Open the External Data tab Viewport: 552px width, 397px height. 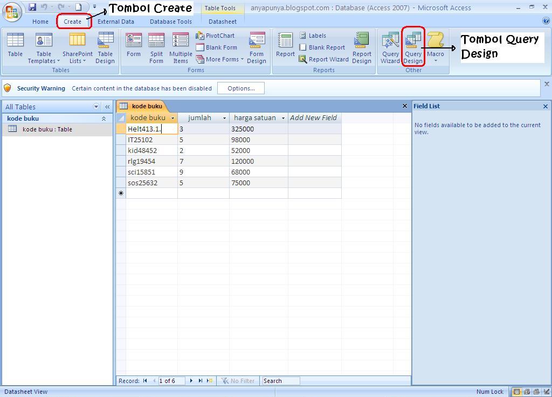(116, 22)
